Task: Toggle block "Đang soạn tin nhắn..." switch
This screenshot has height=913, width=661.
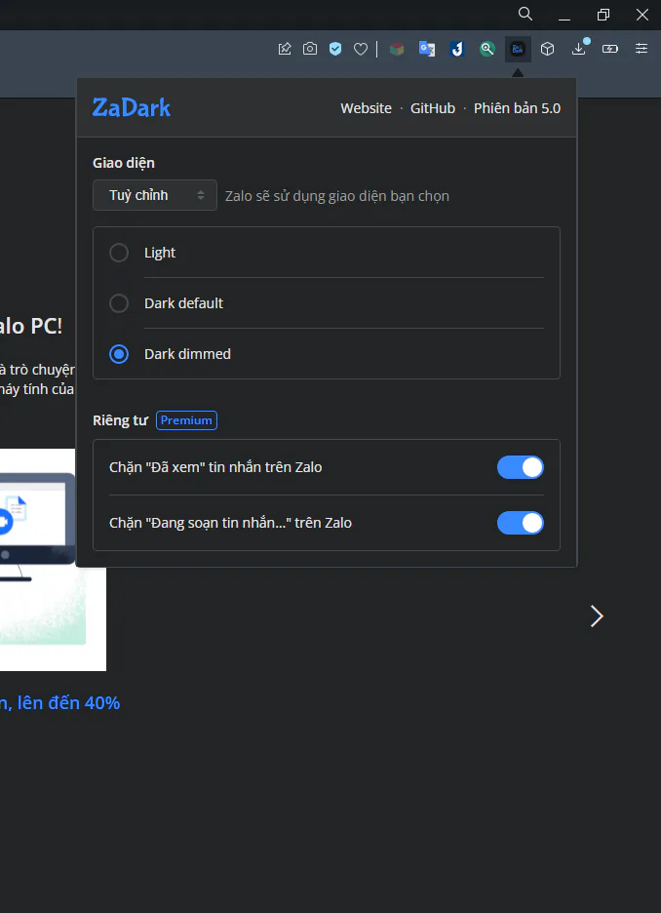Action: pyautogui.click(x=521, y=523)
